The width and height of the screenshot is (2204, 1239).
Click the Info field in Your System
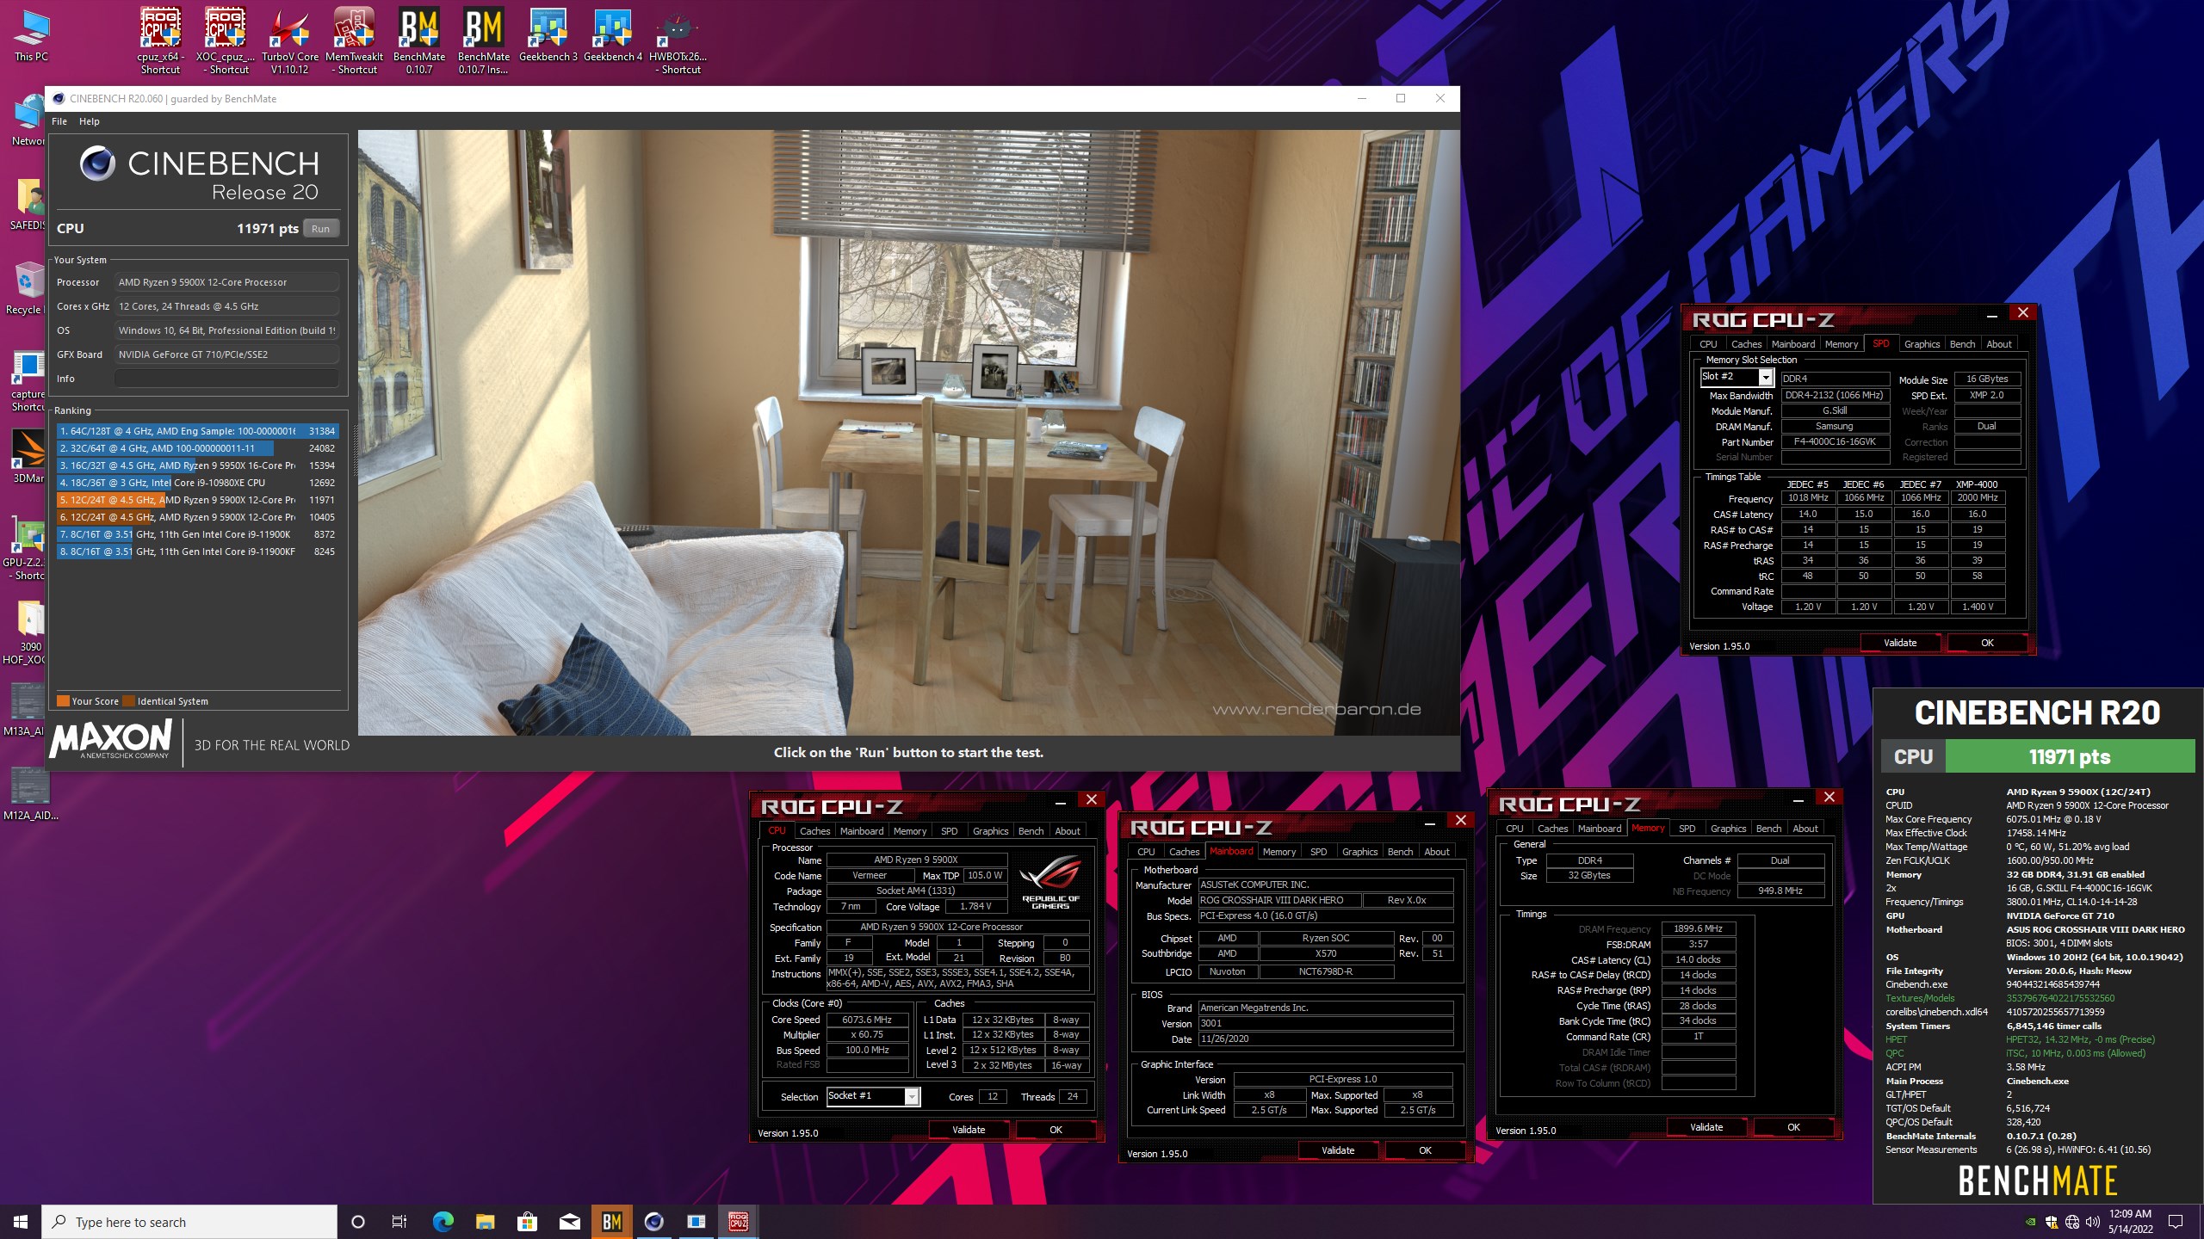[x=226, y=379]
